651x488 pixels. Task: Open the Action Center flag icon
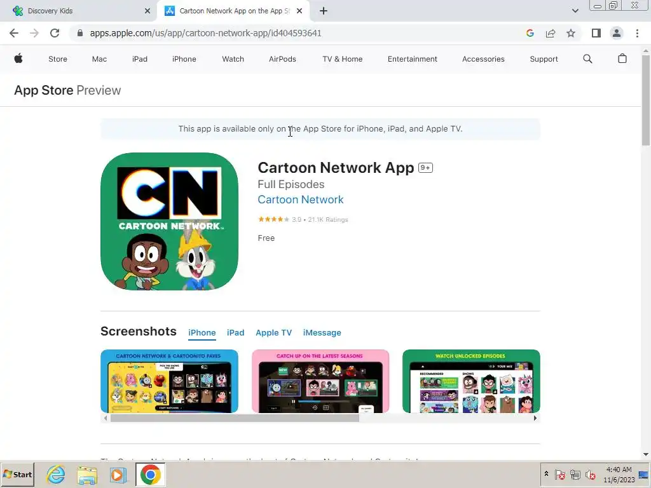[559, 474]
